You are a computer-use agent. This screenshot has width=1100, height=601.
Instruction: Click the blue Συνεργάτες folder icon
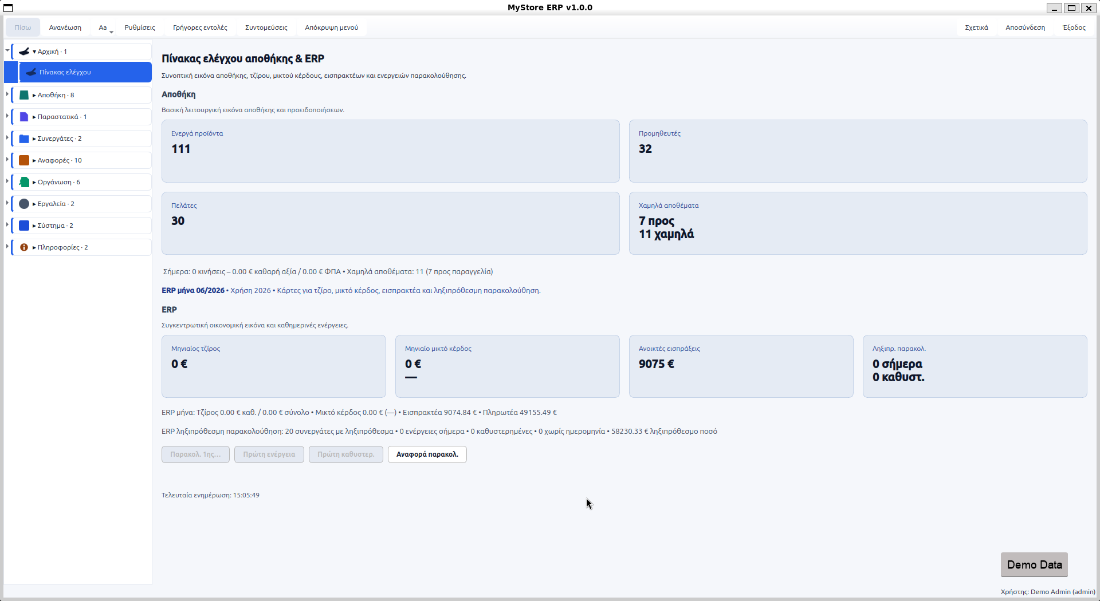(x=24, y=139)
